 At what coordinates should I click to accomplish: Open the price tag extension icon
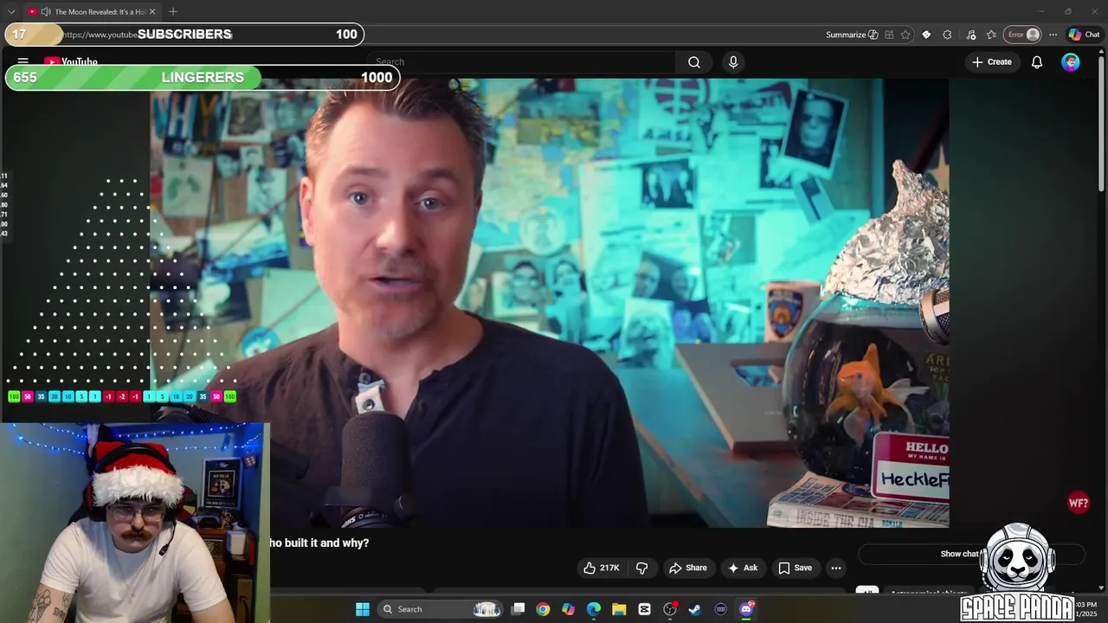[x=926, y=35]
